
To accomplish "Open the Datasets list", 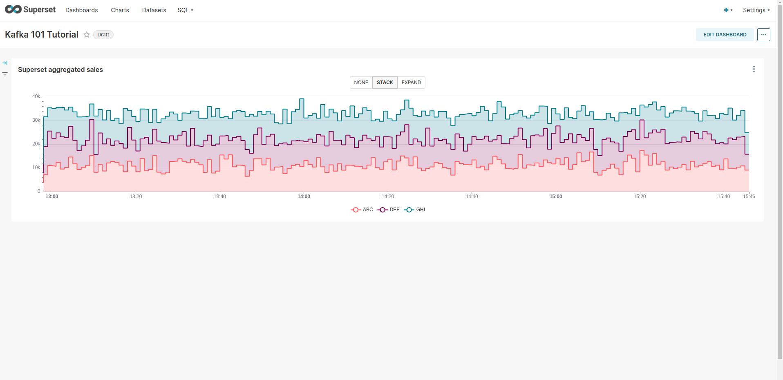I will pyautogui.click(x=154, y=10).
